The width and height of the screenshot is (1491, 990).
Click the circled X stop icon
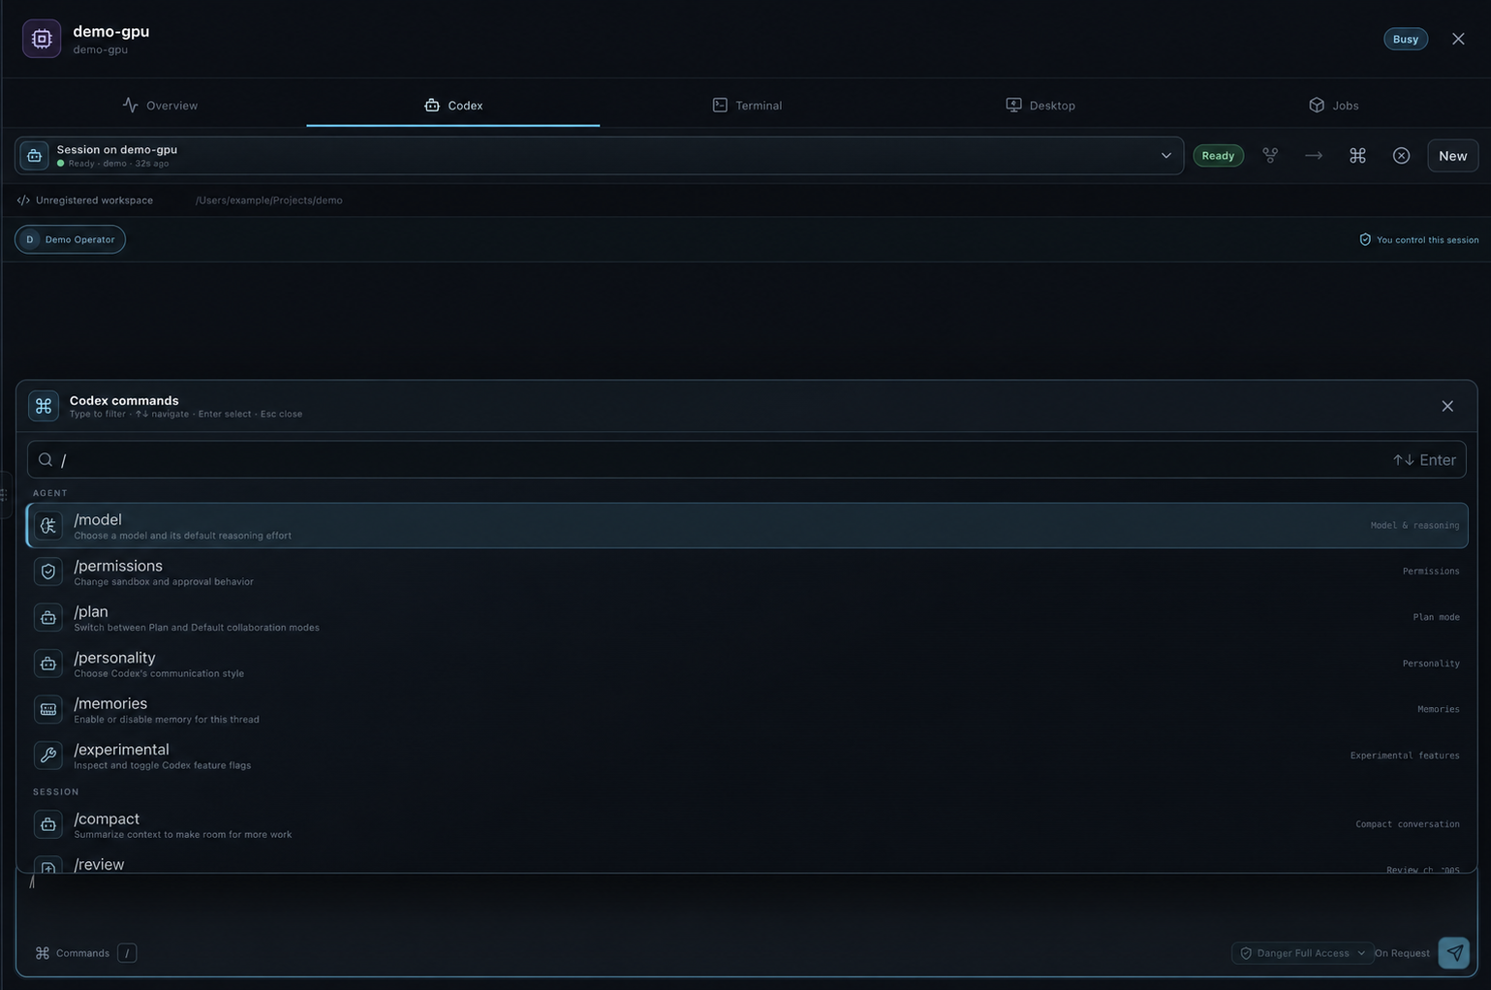tap(1401, 156)
